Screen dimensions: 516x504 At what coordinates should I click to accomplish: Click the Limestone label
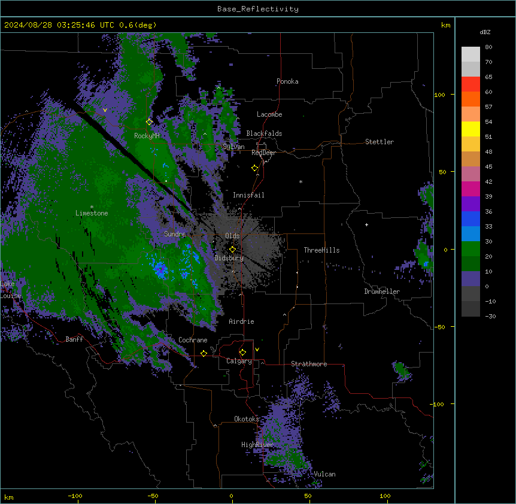[x=92, y=213]
